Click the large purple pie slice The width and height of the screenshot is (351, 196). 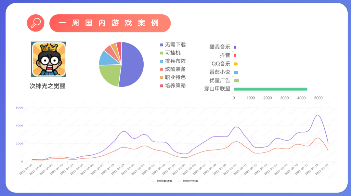coord(133,65)
